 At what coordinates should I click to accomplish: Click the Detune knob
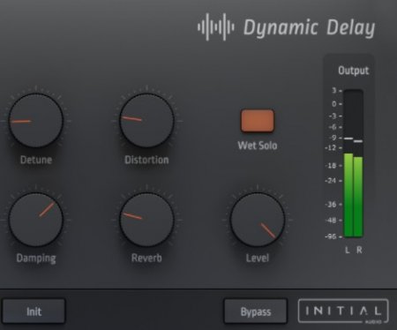[36, 120]
